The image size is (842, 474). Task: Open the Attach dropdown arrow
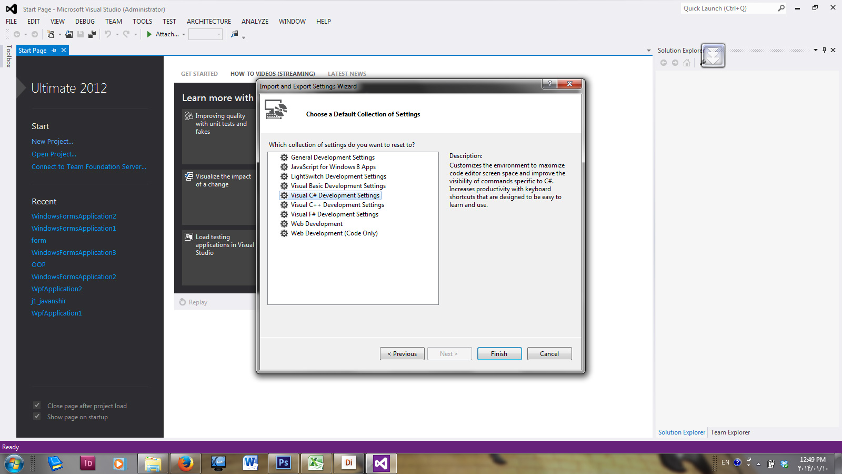(184, 34)
